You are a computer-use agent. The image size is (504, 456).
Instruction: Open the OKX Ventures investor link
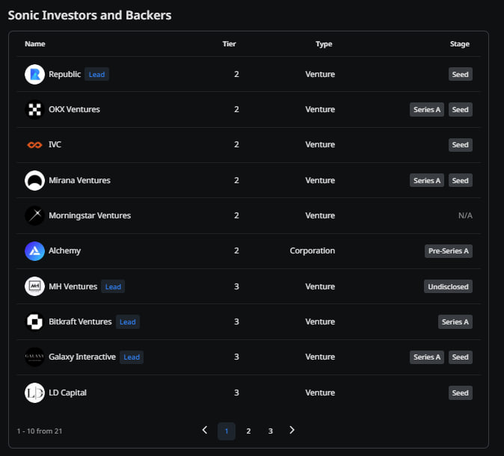[x=74, y=110]
